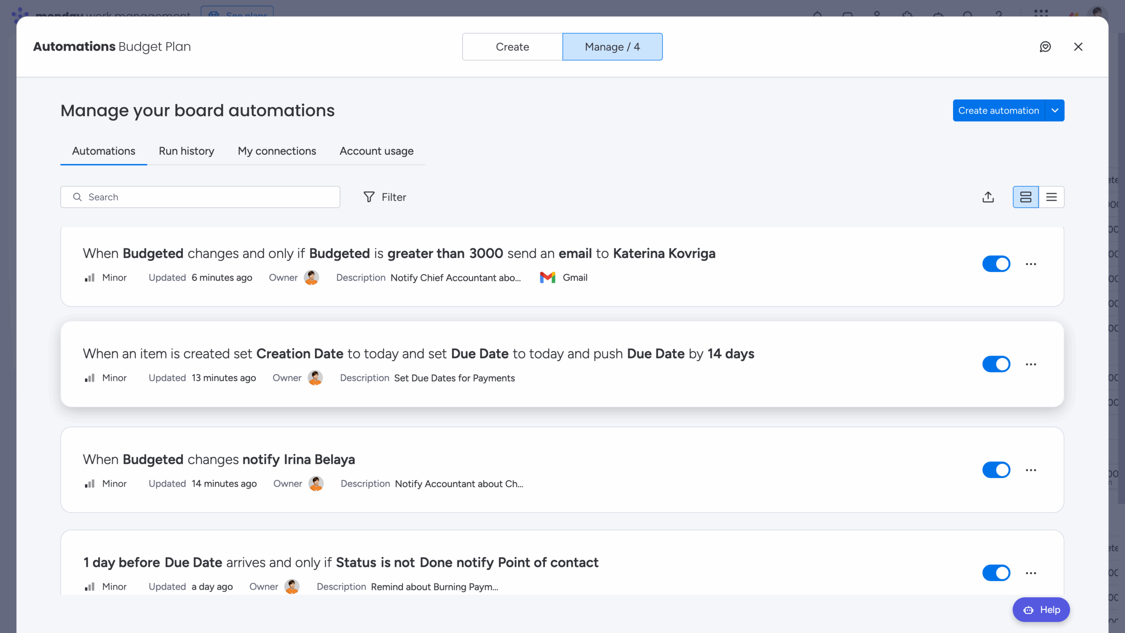Switch to the Run history tab
The height and width of the screenshot is (633, 1125).
coord(186,151)
